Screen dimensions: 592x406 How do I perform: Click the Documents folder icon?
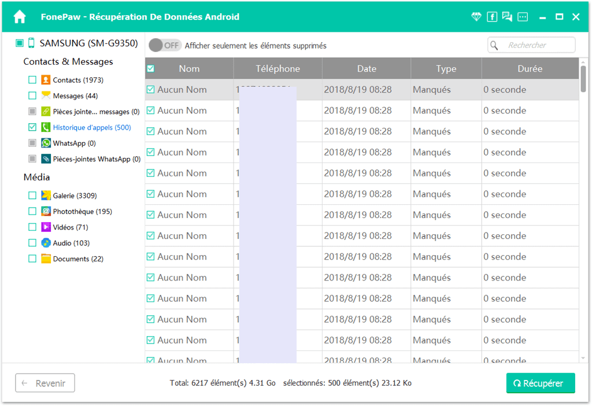46,259
